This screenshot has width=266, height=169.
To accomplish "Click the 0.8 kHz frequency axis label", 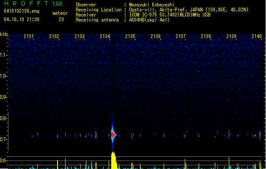I will coord(3,118).
